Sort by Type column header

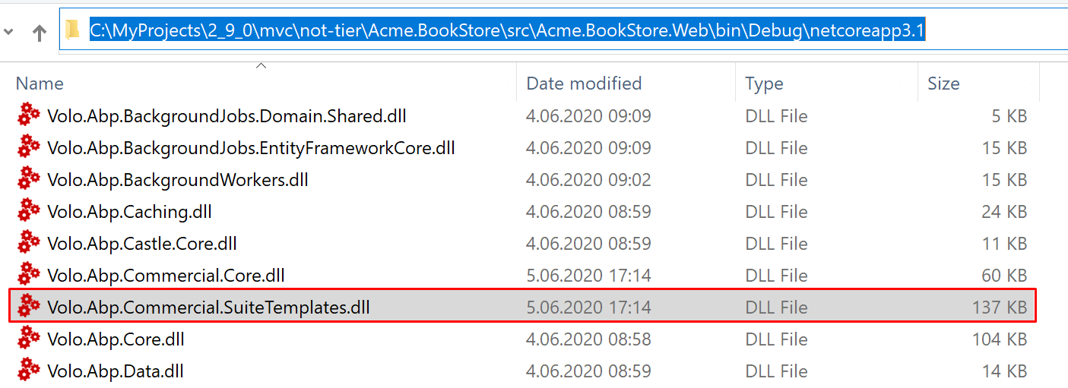pyautogui.click(x=764, y=84)
